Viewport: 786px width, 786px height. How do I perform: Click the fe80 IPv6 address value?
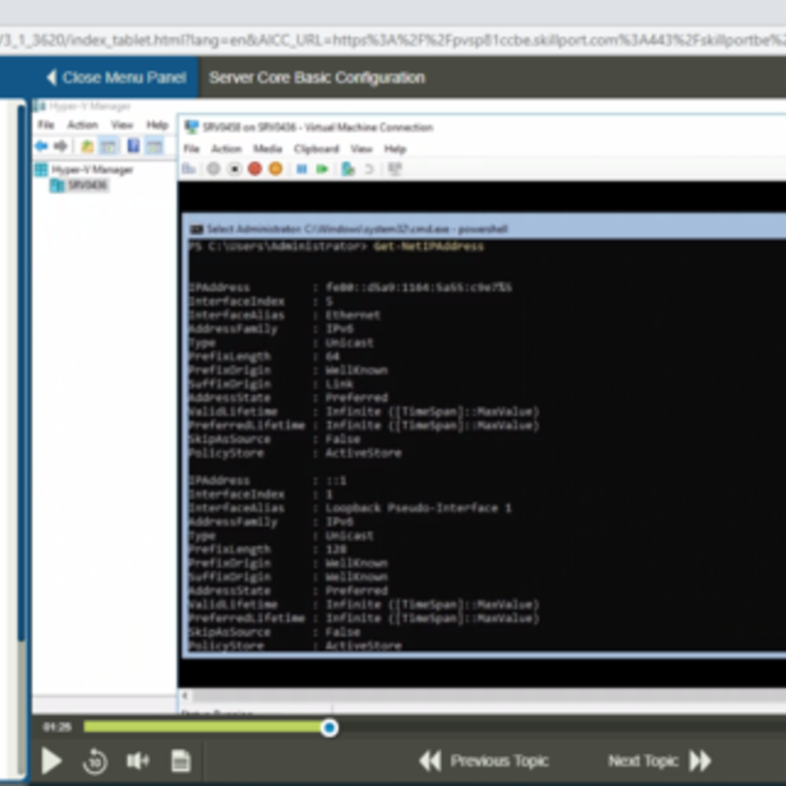[x=419, y=287]
